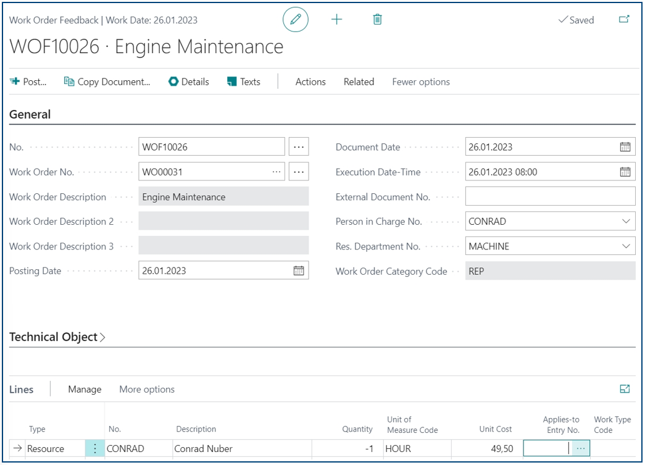Screen dimensions: 645x465
Task: Focus the Applies-to Entry No. cell
Action: click(x=547, y=448)
